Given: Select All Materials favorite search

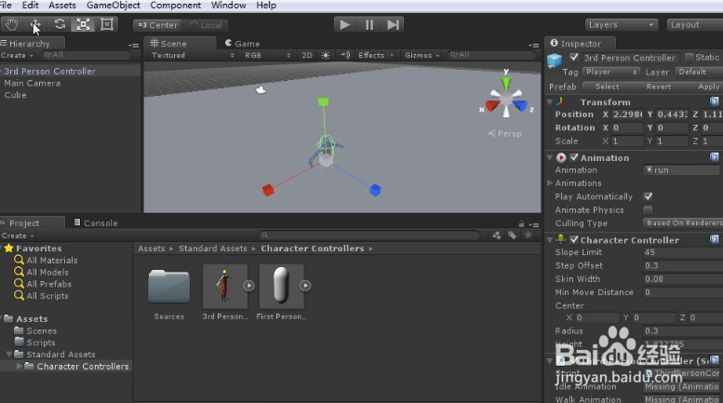Looking at the screenshot, I should [47, 261].
